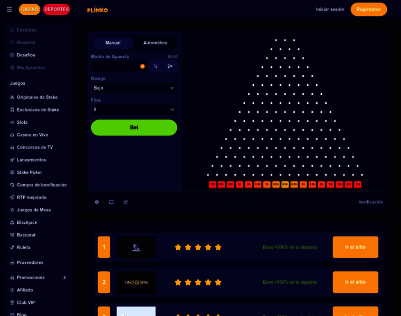The image size is (401, 316).
Task: Open the Filas dropdown set to 8
Action: pyautogui.click(x=134, y=110)
